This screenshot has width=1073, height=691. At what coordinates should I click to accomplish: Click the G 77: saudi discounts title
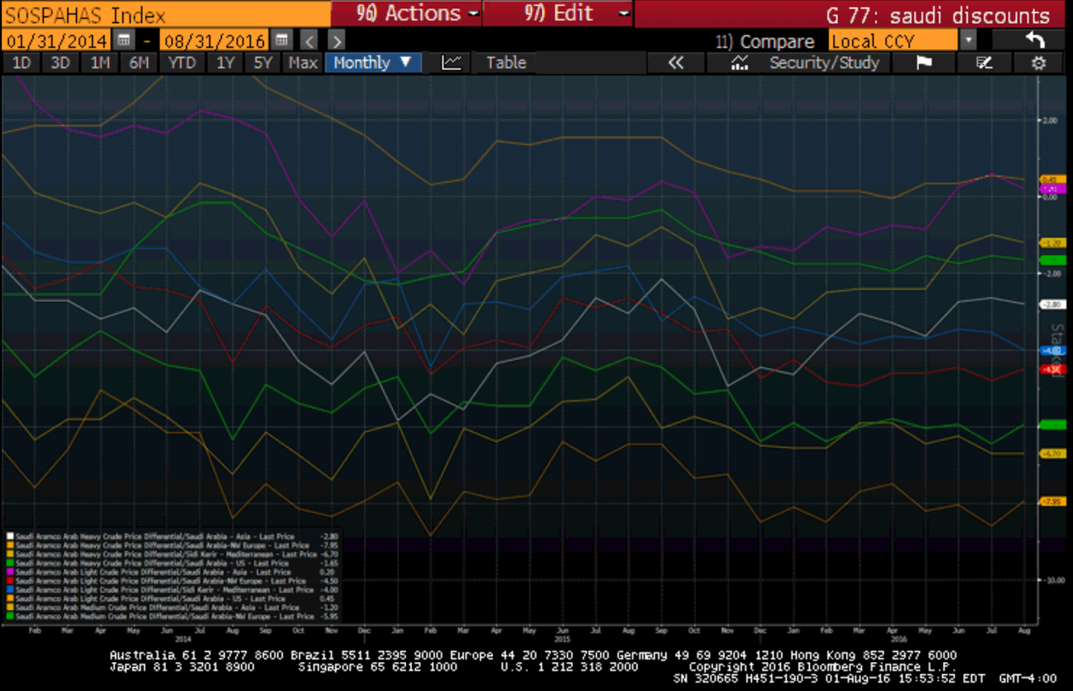click(x=937, y=15)
